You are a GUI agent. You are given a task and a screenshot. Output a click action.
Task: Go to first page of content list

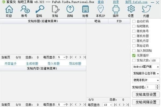(x=71, y=105)
